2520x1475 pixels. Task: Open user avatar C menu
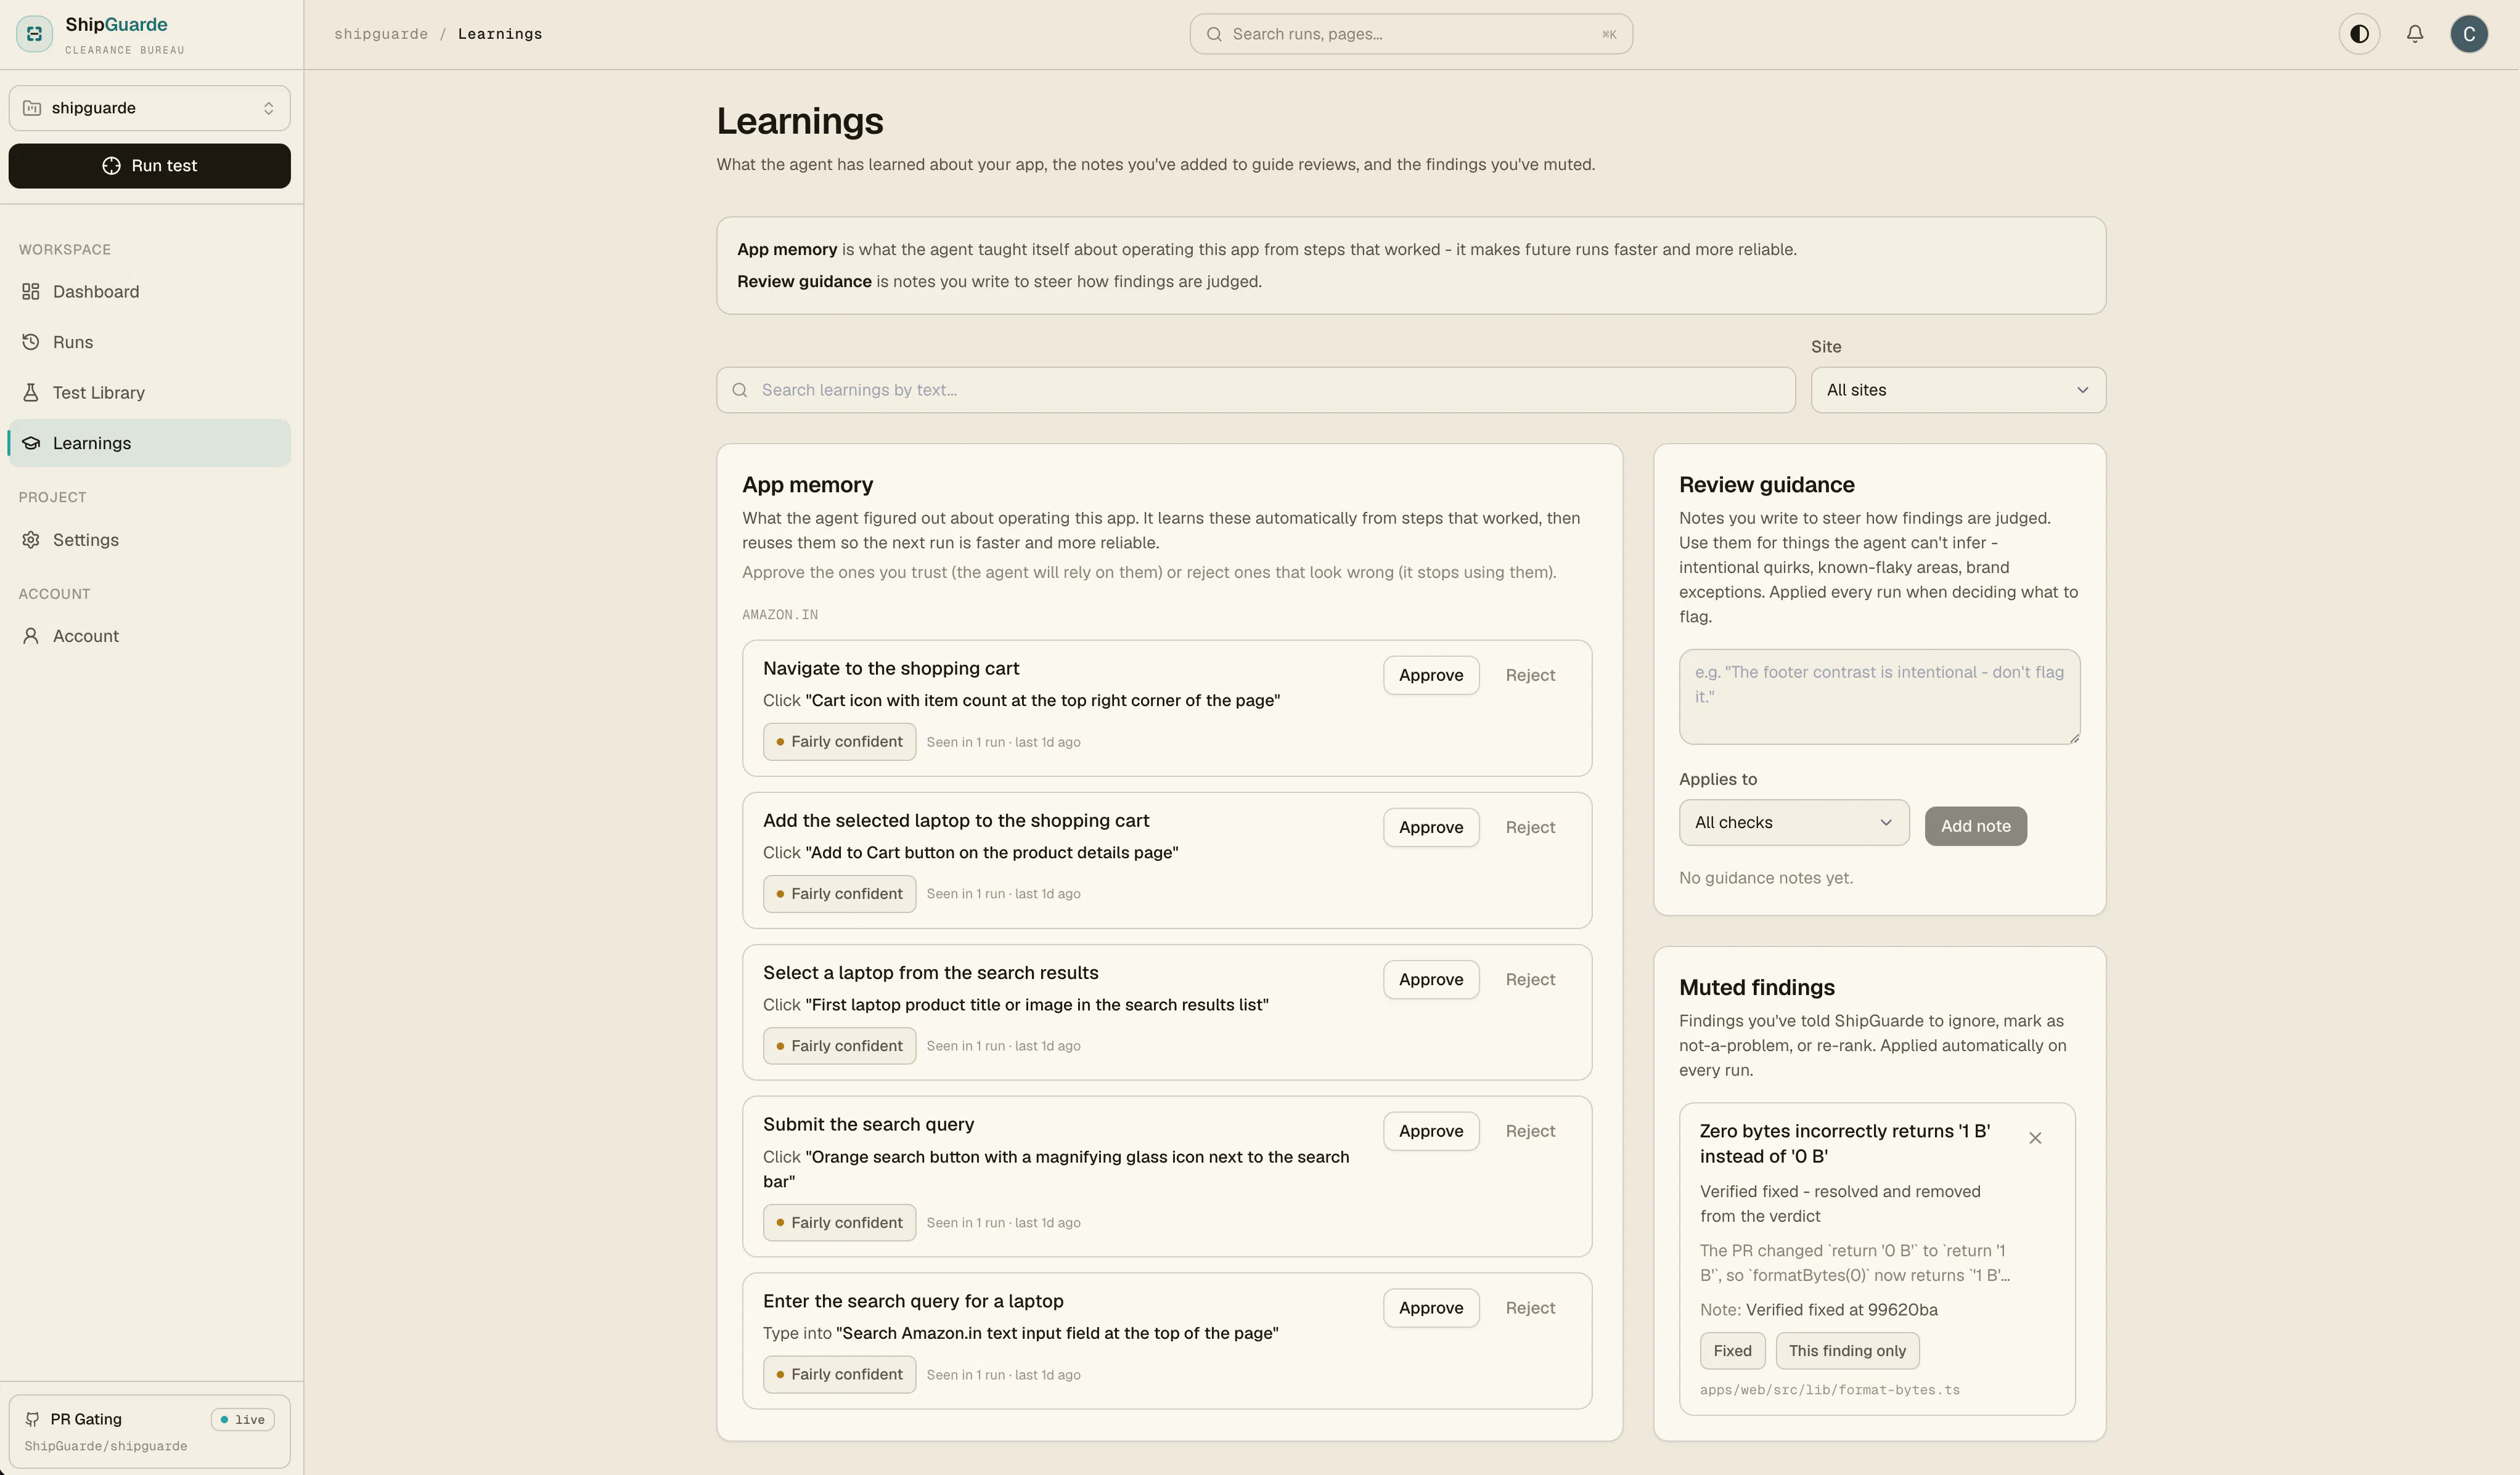tap(2468, 34)
